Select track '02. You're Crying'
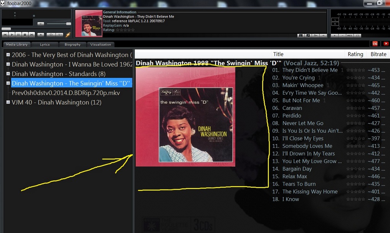Viewport: 390px width, 233px height. (x=293, y=78)
